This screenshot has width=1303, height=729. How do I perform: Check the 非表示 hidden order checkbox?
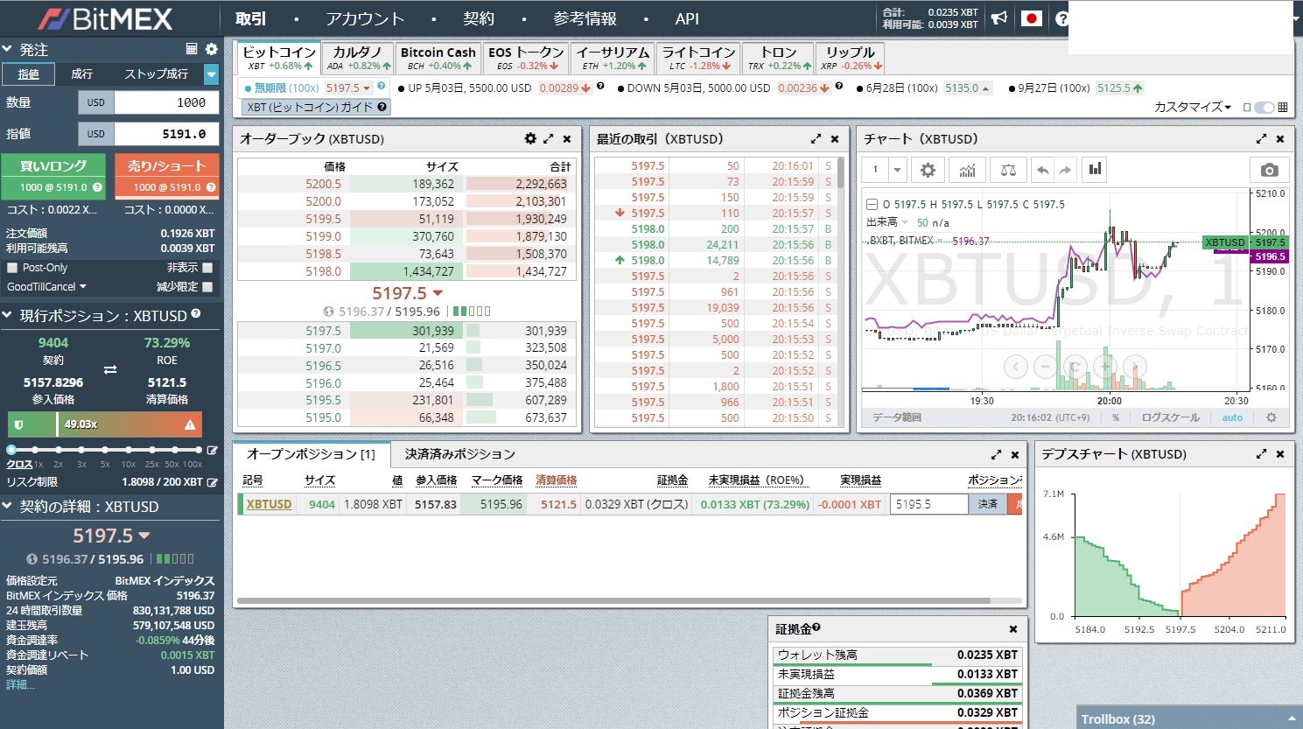click(207, 268)
